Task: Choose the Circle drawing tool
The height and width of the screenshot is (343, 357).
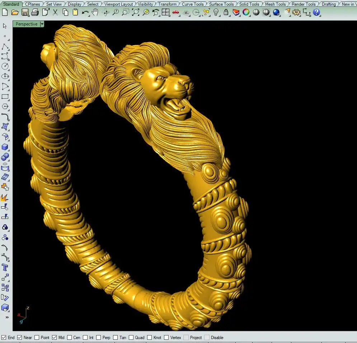Action: [x=5, y=66]
